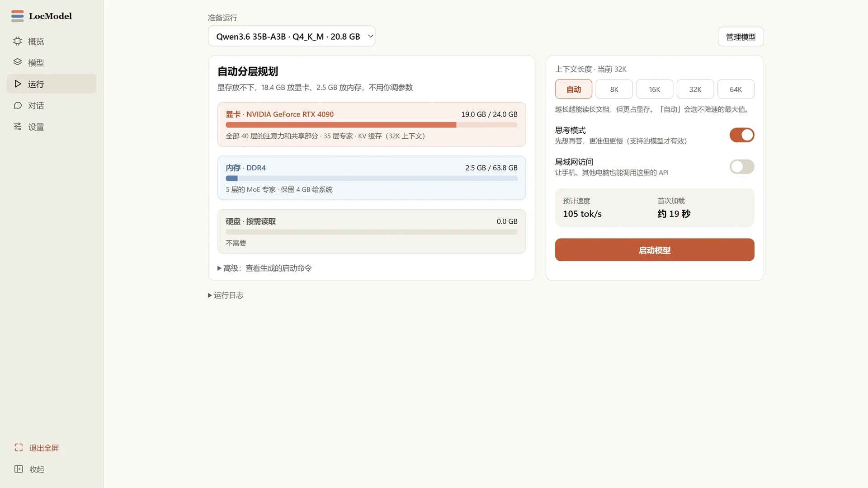
Task: Click the 对话 chat bubble icon
Action: pos(18,105)
